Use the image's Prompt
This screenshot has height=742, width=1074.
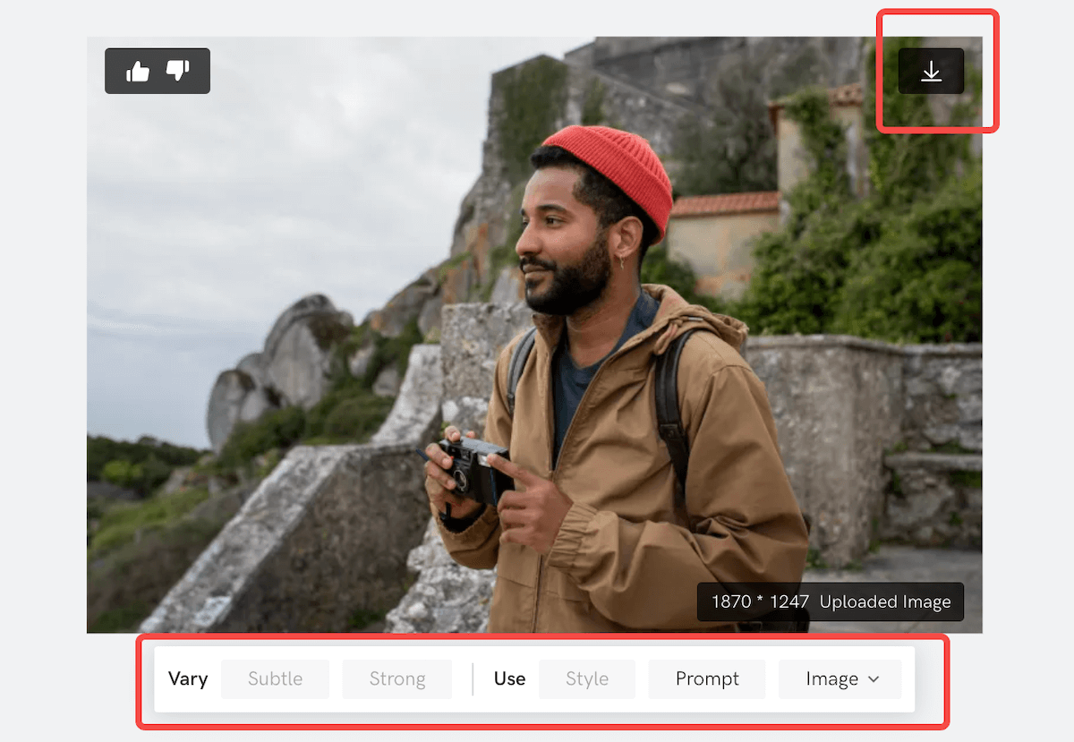pos(706,679)
